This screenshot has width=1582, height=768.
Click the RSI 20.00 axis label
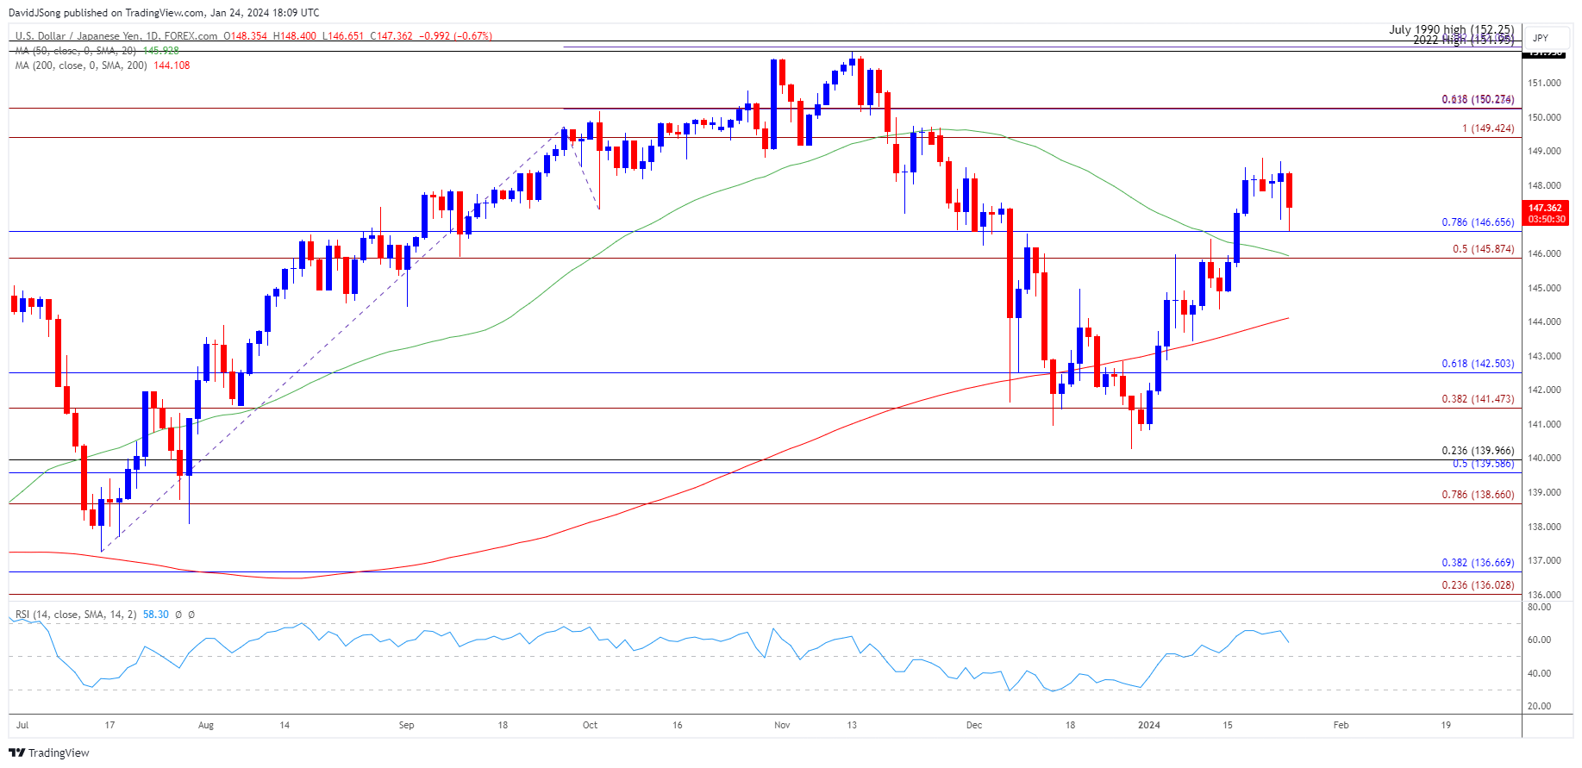[1539, 706]
